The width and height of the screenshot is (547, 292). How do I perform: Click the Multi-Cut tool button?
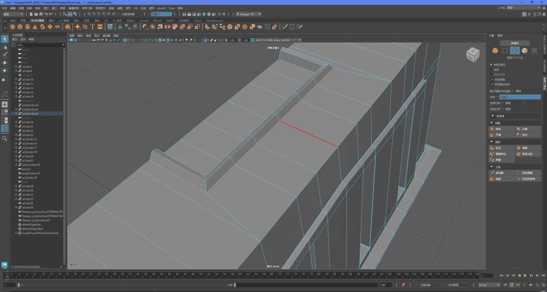coord(498,173)
